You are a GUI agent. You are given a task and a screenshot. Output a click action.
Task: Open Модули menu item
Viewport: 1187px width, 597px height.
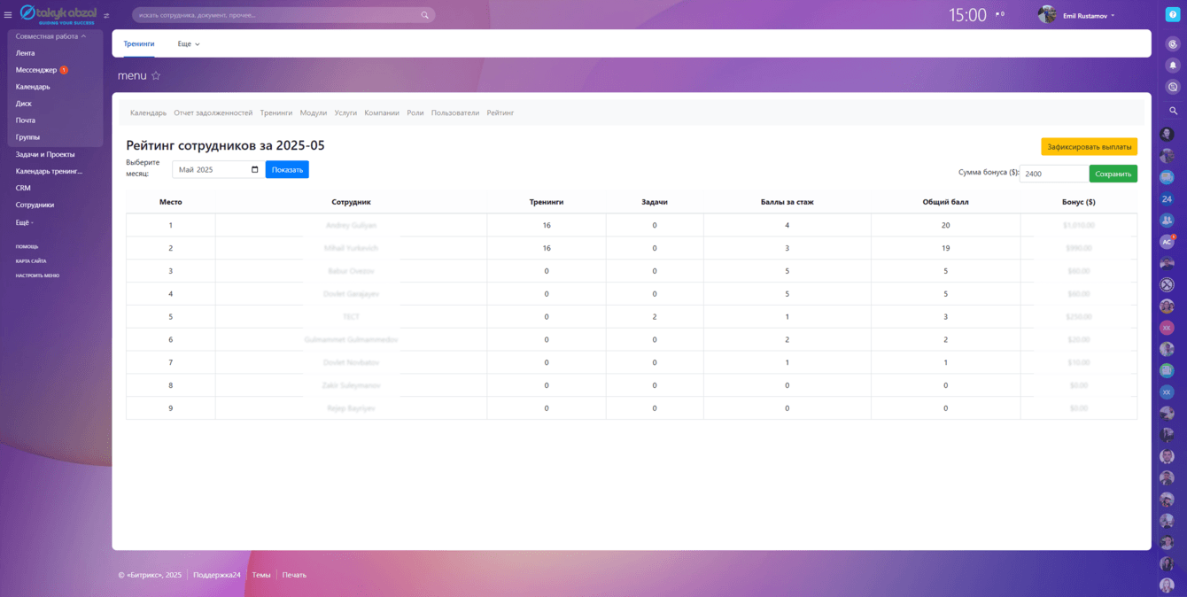314,113
